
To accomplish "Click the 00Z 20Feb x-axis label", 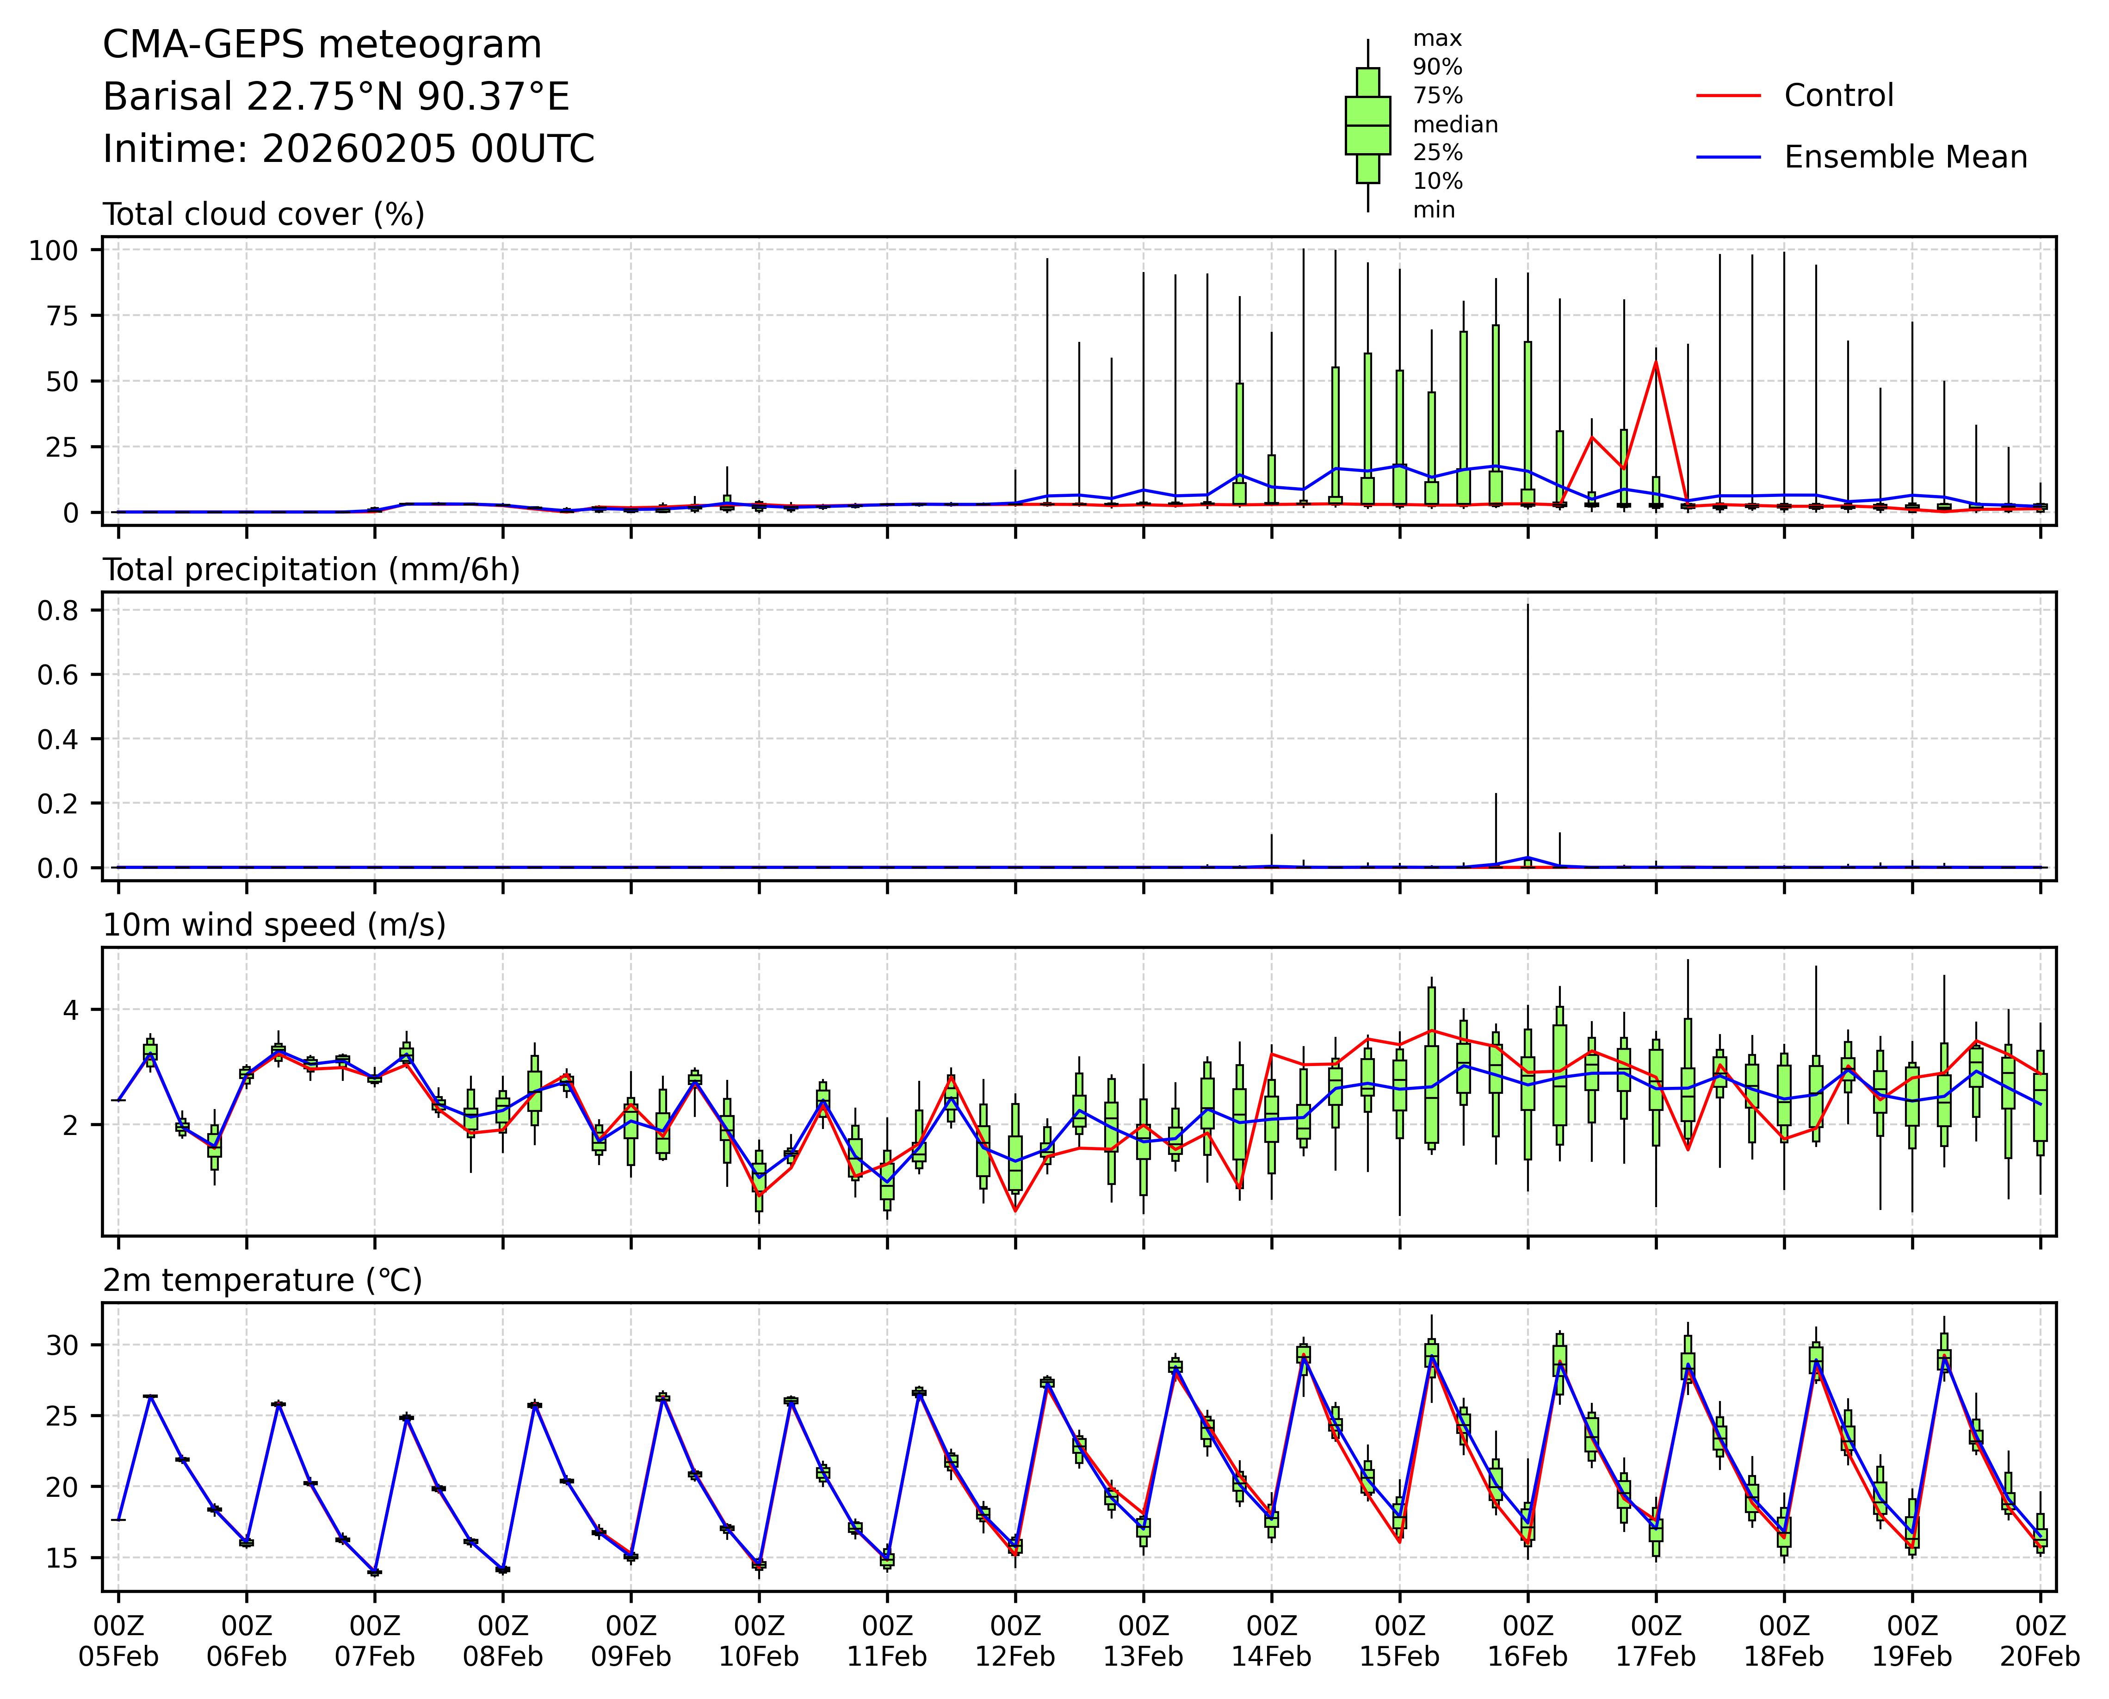I will tap(2040, 1641).
